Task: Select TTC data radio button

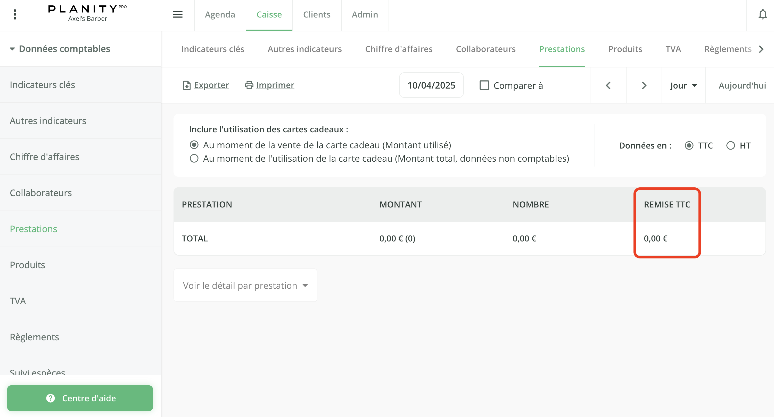Action: [689, 146]
